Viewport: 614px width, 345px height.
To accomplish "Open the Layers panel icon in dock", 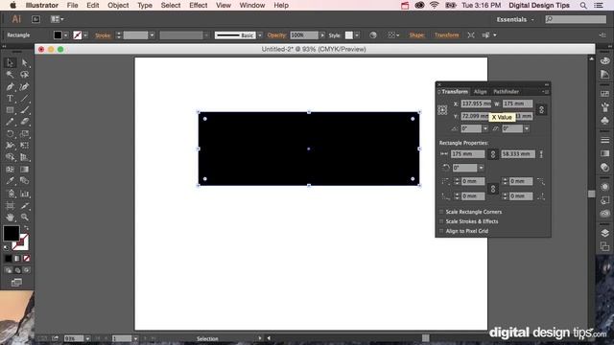I will tap(604, 233).
